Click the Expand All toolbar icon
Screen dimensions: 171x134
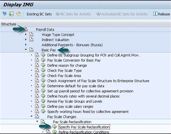pyautogui.click(x=5, y=14)
